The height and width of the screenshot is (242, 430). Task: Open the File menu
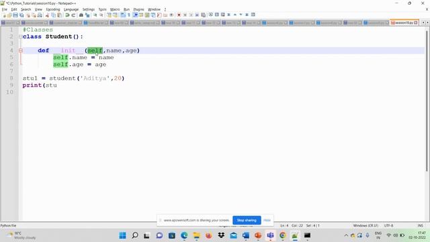(5, 9)
